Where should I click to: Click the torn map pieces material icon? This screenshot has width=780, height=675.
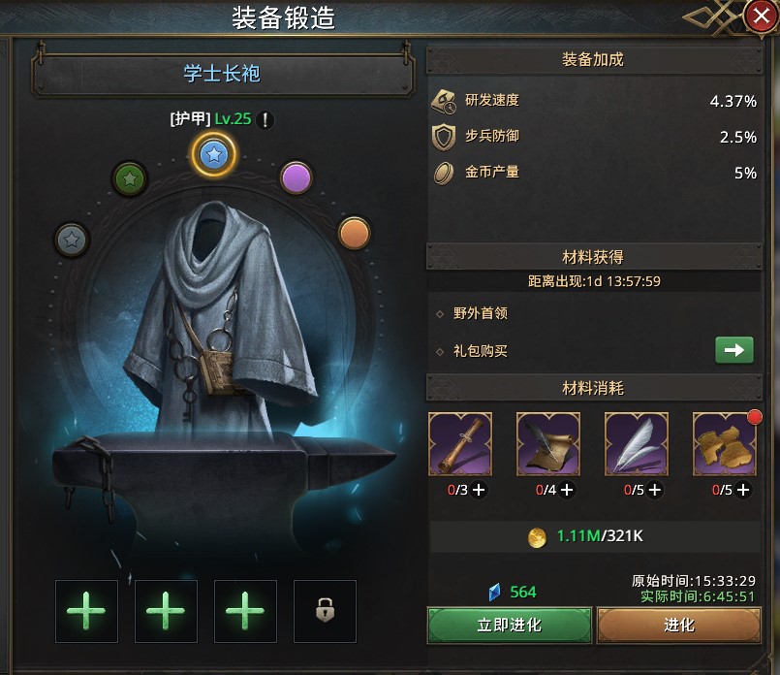[x=725, y=444]
